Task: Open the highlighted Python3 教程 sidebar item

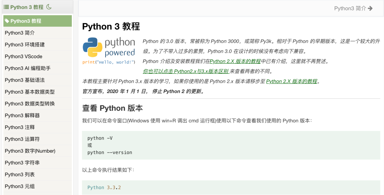Action: pos(37,21)
